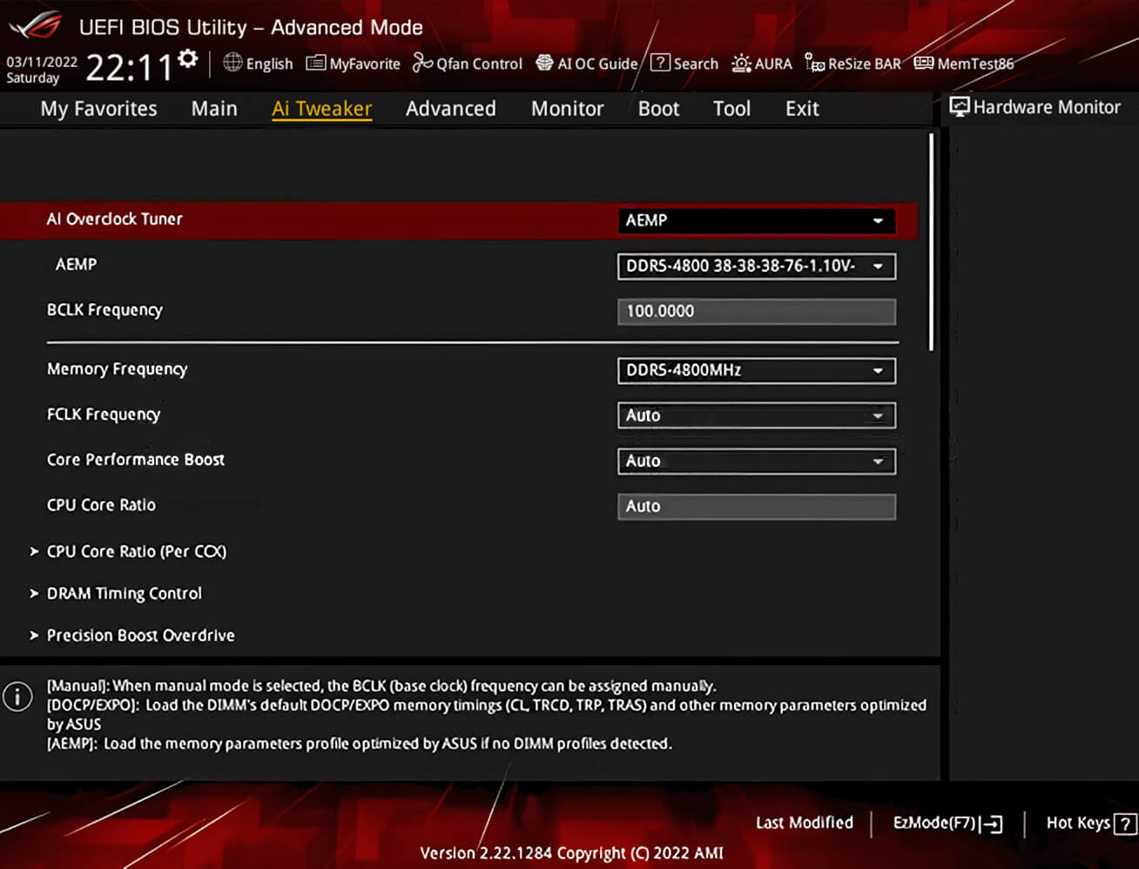This screenshot has height=869, width=1139.
Task: Expand DRAM Timing Control submenu
Action: coord(116,593)
